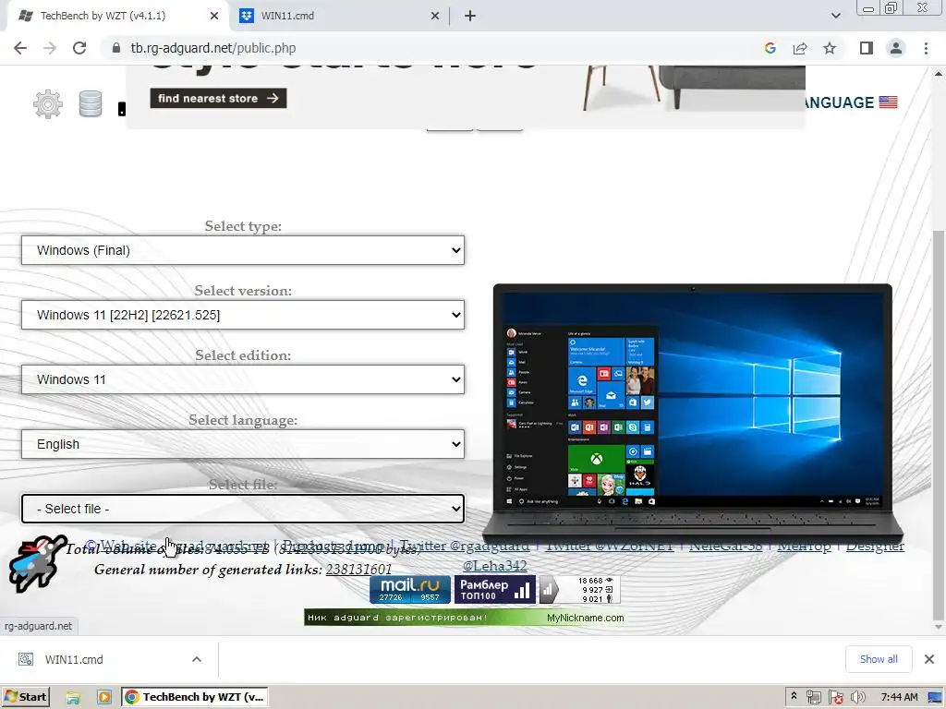The image size is (946, 709).
Task: Change language via US flag
Action: pyautogui.click(x=888, y=102)
